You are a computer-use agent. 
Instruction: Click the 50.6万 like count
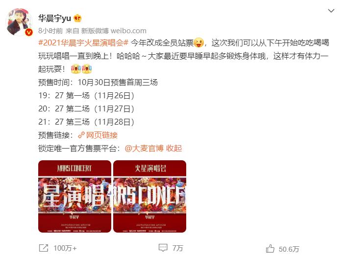289,249
